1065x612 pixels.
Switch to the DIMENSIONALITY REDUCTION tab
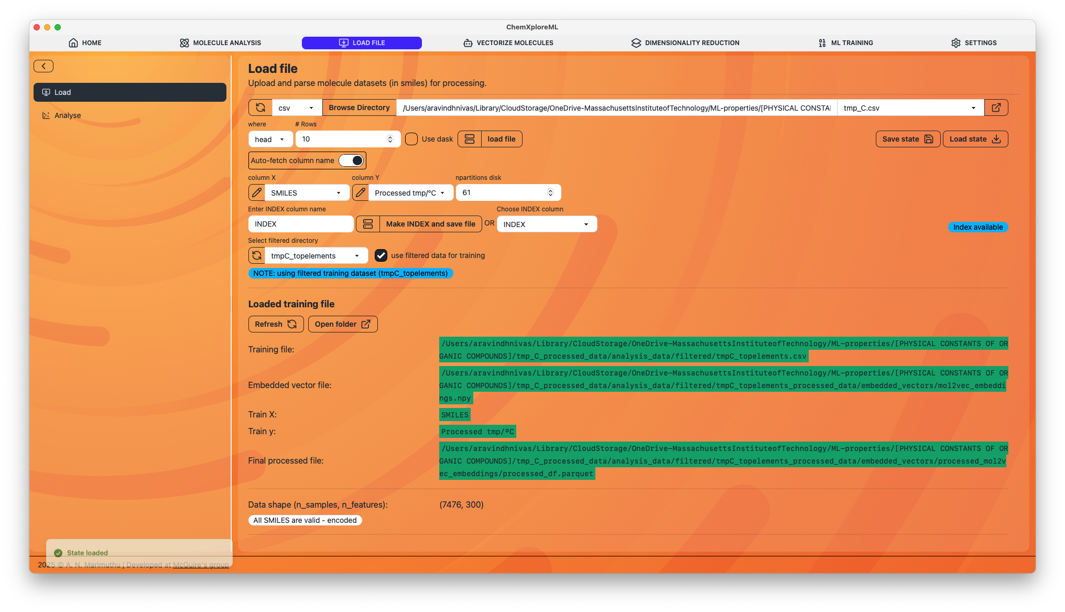(685, 43)
